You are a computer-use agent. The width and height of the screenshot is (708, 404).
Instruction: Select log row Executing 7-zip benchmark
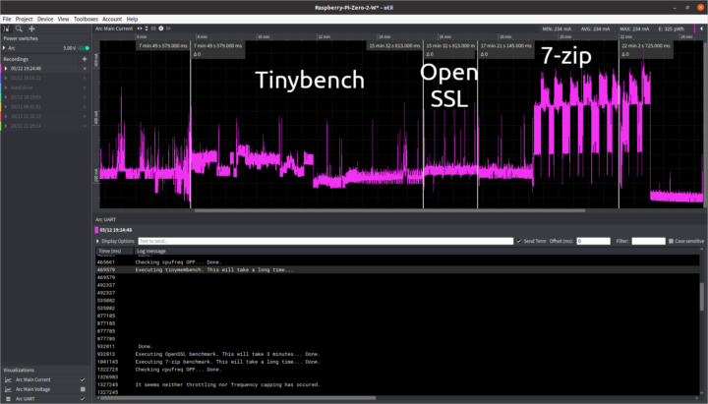click(x=398, y=362)
